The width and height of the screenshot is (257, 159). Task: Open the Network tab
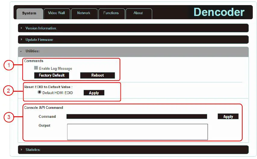point(84,14)
